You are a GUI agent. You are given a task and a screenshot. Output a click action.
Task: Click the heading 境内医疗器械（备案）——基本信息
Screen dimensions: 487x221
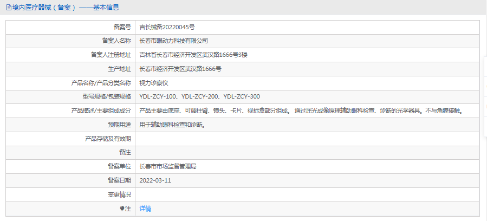coord(66,8)
